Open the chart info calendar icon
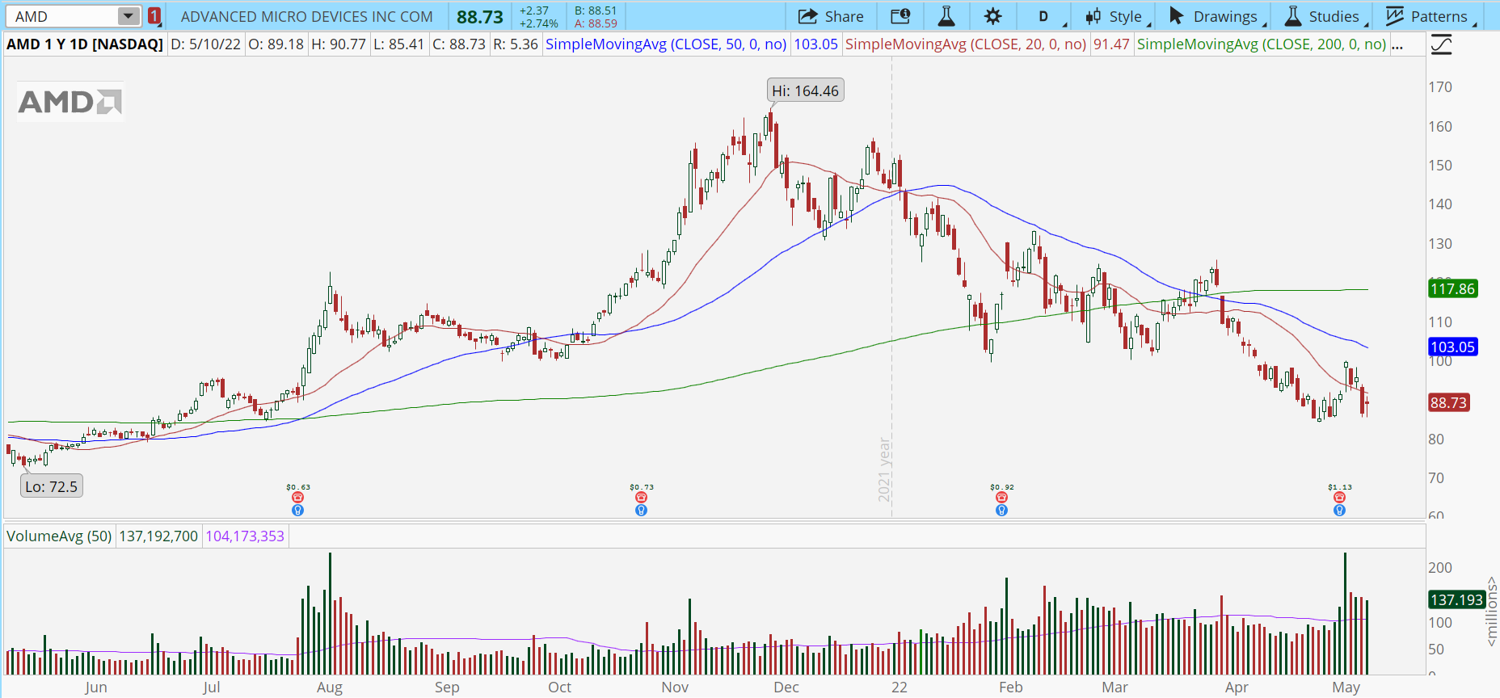The image size is (1500, 698). pos(900,16)
